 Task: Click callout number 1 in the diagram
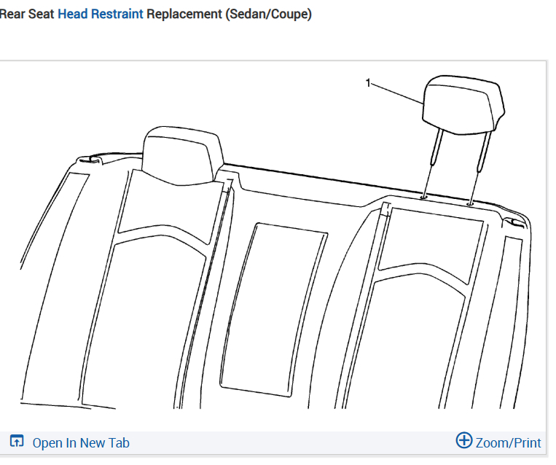(x=368, y=83)
